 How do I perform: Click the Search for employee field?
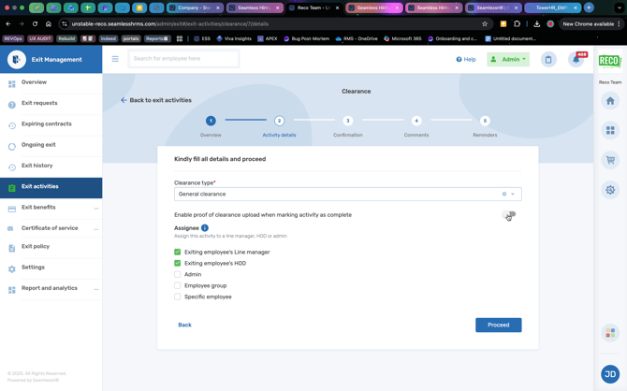(183, 59)
